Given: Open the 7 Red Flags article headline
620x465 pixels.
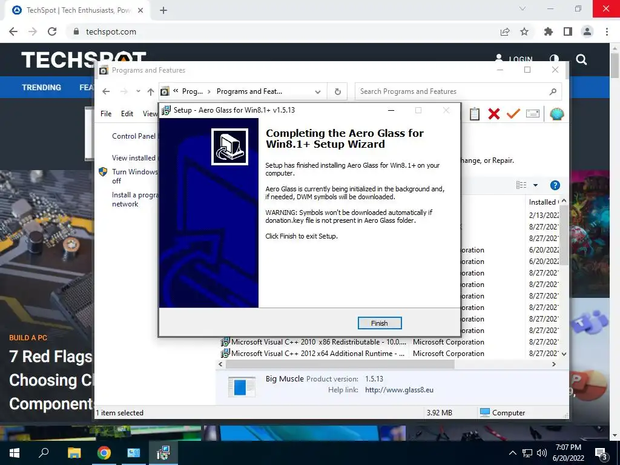Looking at the screenshot, I should [x=51, y=380].
